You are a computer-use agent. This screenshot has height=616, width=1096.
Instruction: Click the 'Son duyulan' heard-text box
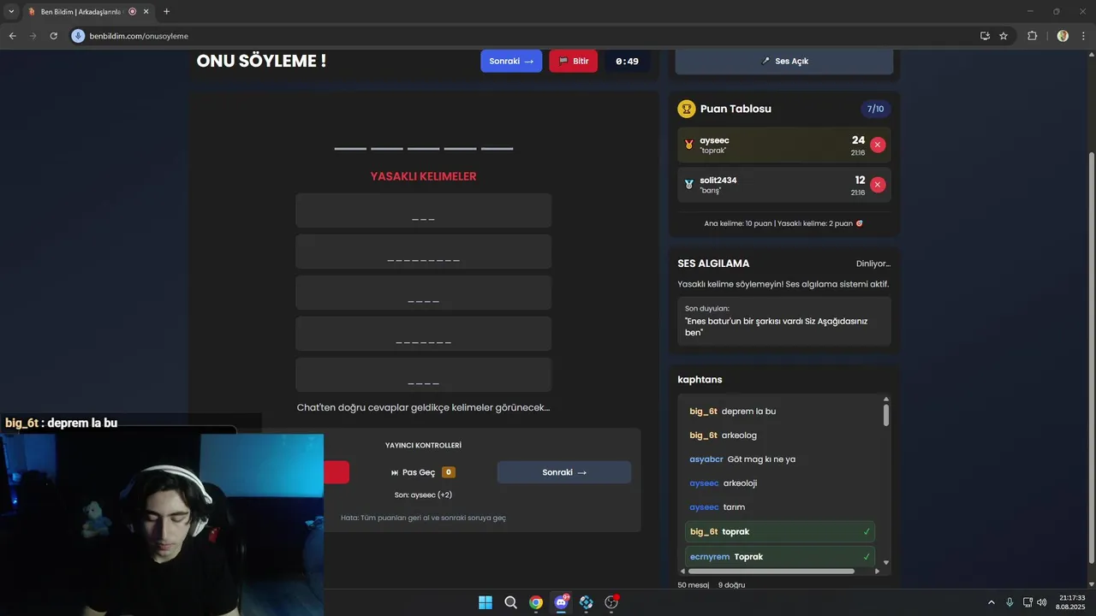tap(784, 321)
